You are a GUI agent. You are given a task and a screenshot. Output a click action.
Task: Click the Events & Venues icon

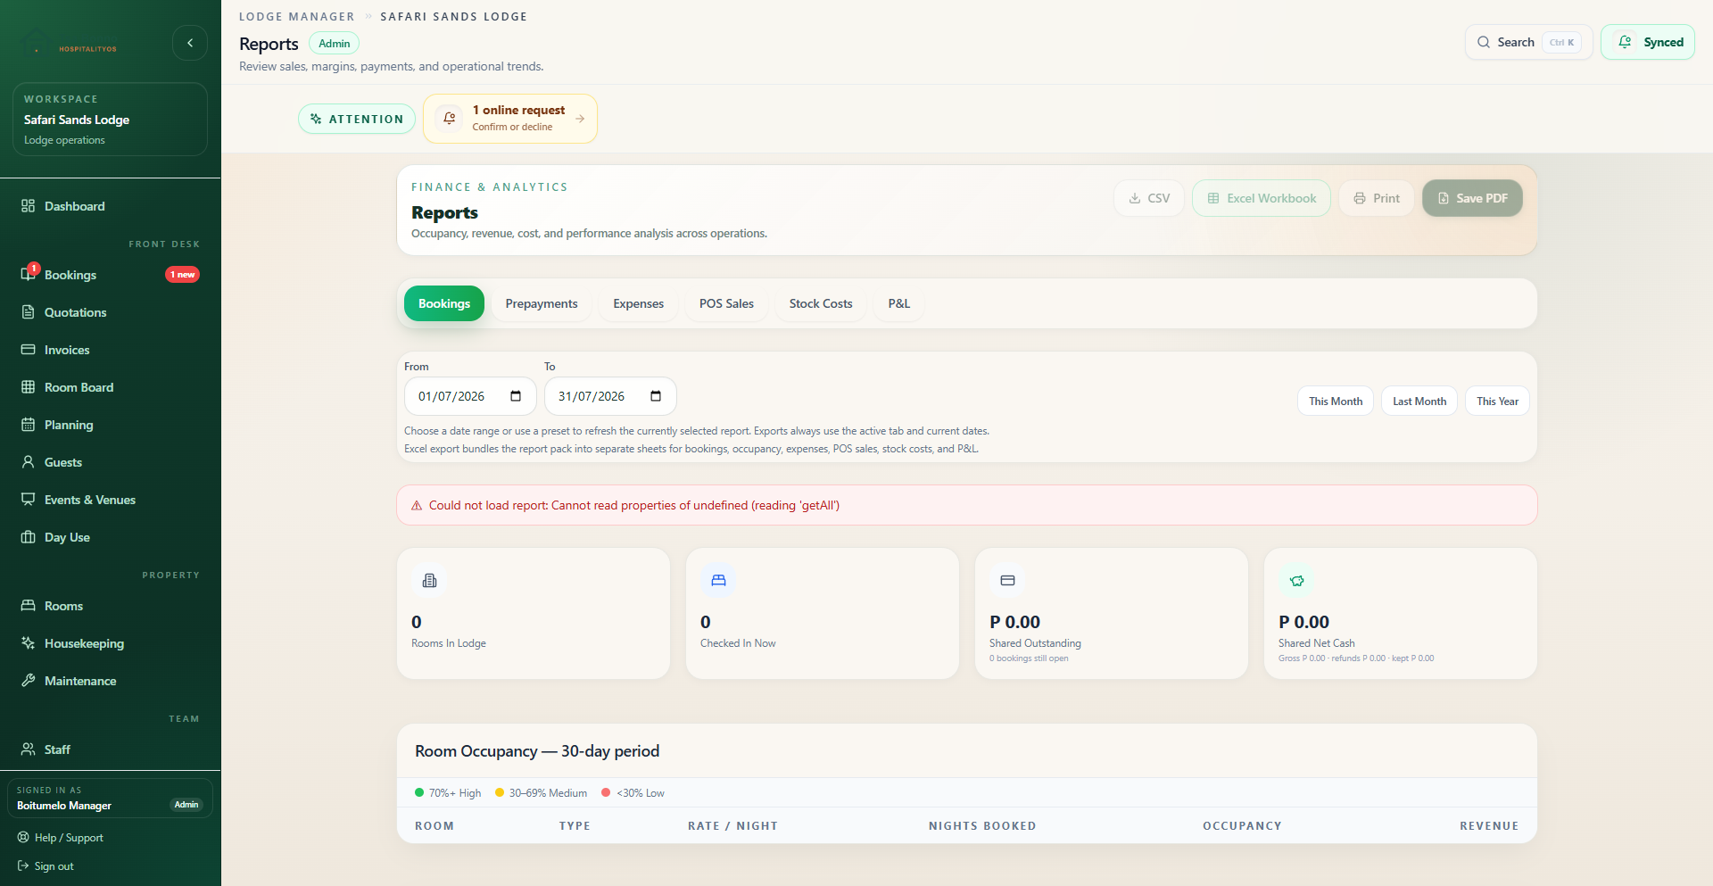pos(28,500)
